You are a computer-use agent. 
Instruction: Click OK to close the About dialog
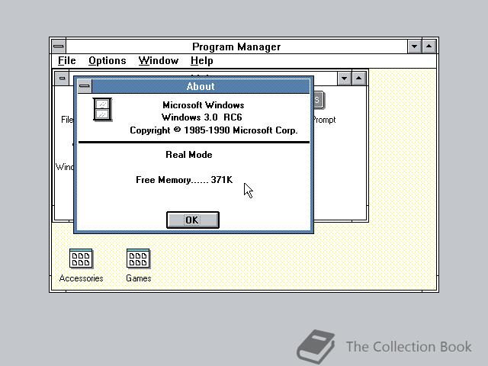[193, 220]
